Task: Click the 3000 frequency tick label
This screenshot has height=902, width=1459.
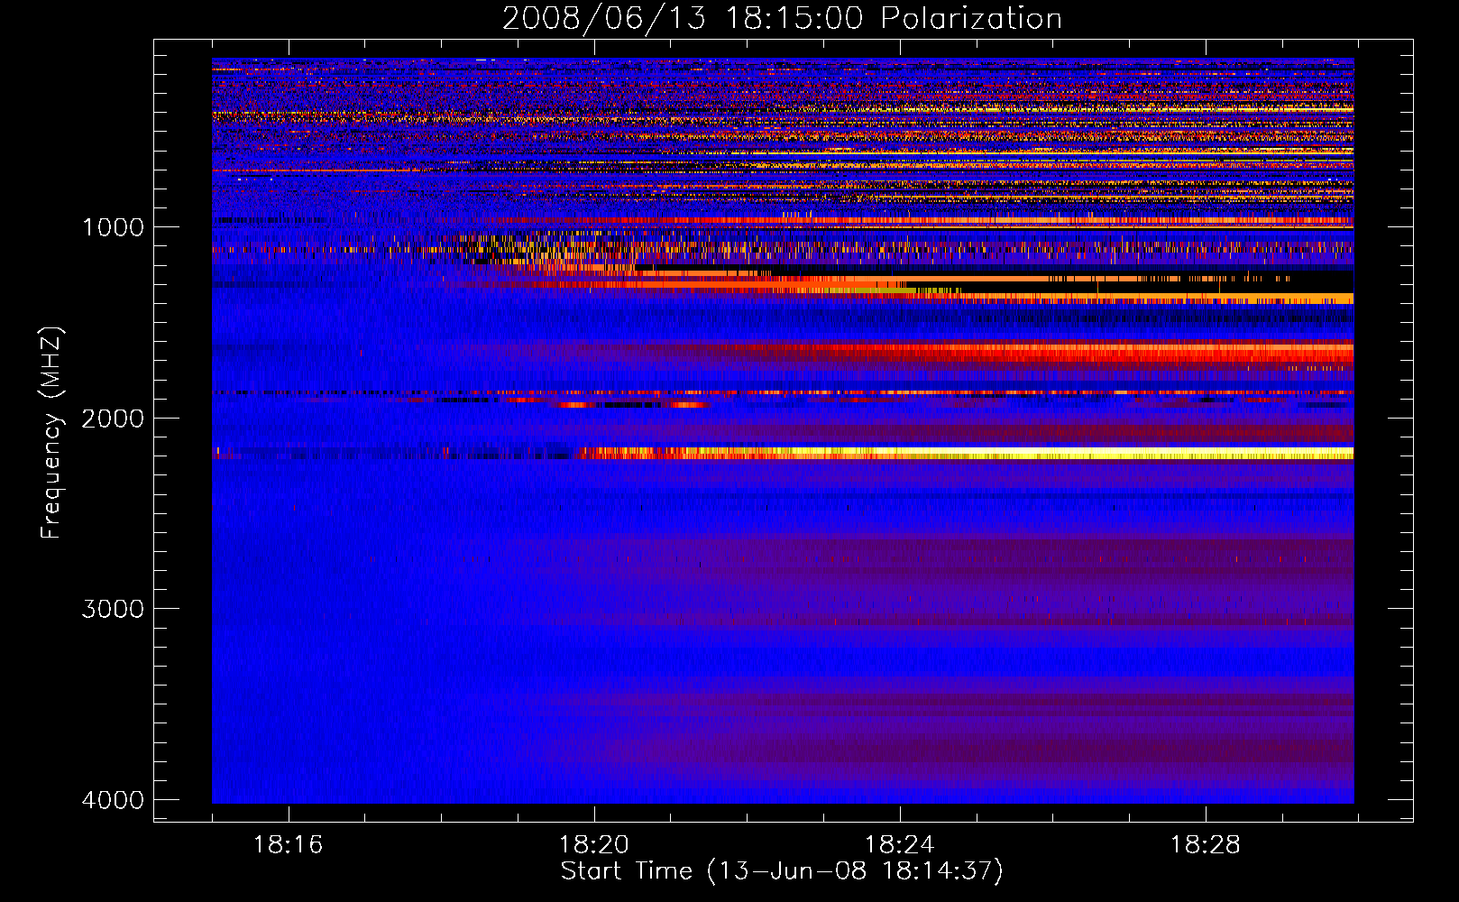Action: click(113, 609)
